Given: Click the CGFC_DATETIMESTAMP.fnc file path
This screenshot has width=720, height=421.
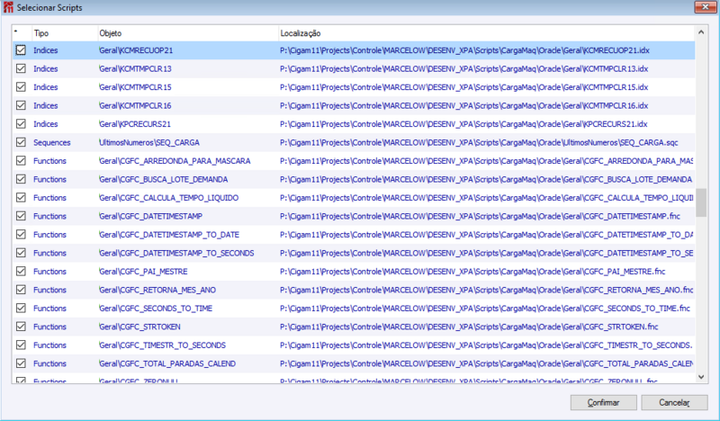Looking at the screenshot, I should pyautogui.click(x=481, y=216).
